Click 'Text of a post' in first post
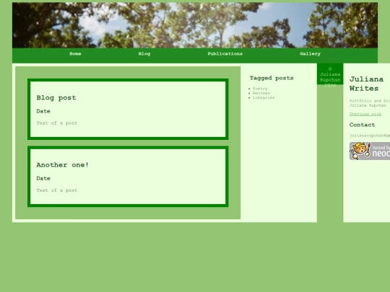This screenshot has width=390, height=292. (57, 123)
